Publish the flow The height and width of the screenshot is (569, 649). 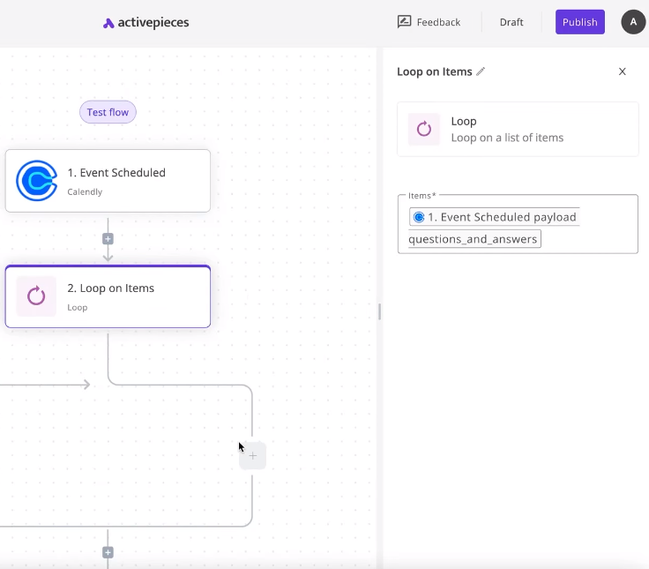coord(579,22)
